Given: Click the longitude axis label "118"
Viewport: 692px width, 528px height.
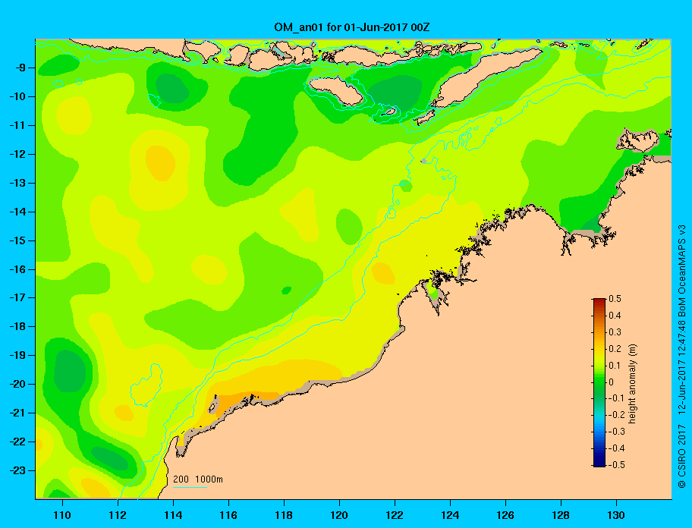Looking at the screenshot, I should pyautogui.click(x=284, y=515).
